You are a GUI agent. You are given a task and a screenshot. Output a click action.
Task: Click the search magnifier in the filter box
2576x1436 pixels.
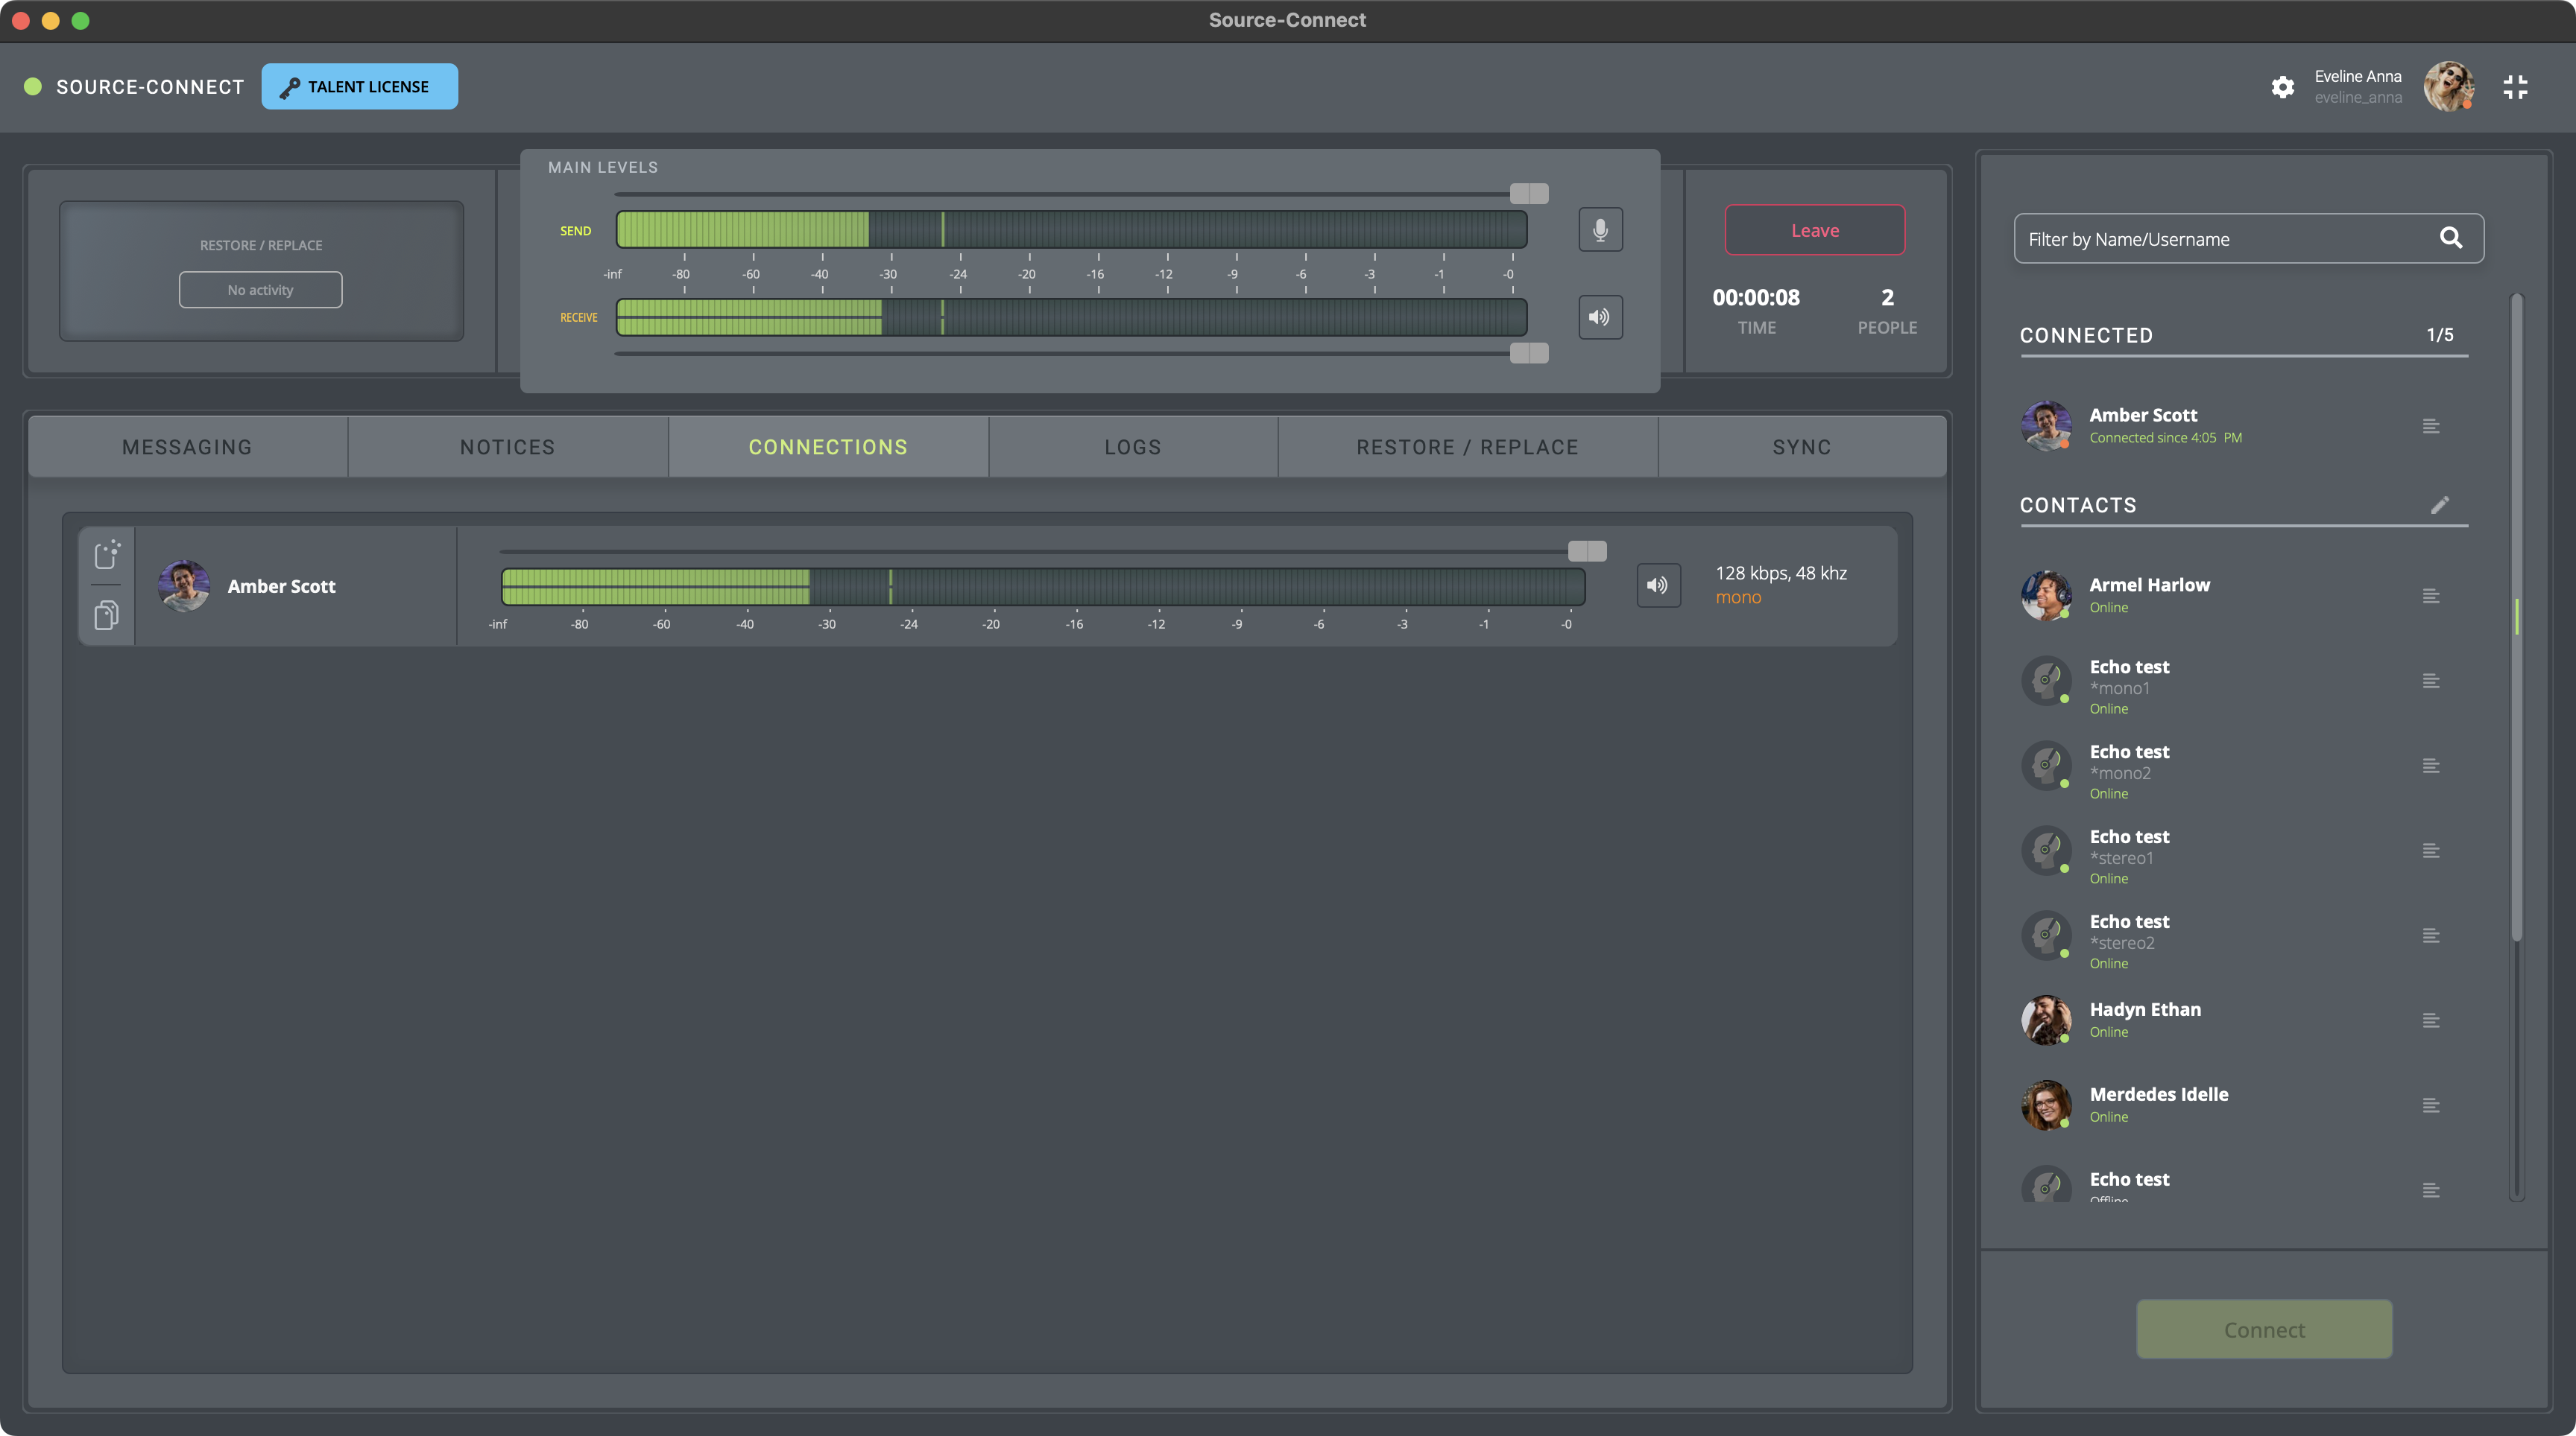click(2450, 238)
